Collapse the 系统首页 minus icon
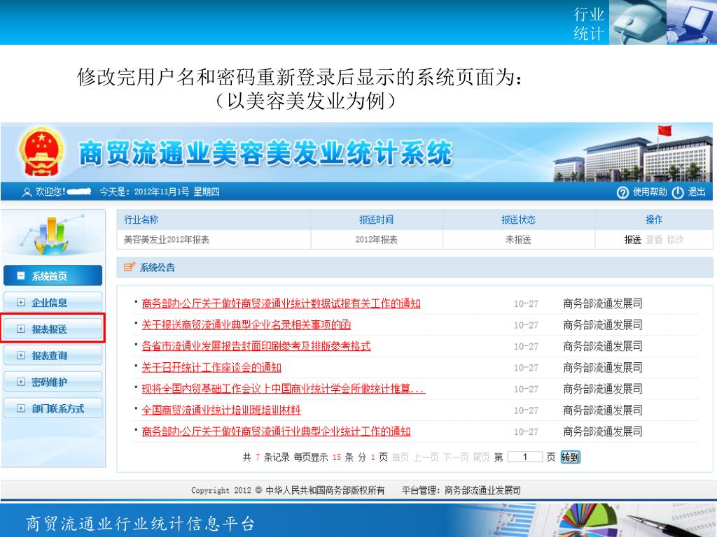717x537 pixels. click(x=20, y=275)
